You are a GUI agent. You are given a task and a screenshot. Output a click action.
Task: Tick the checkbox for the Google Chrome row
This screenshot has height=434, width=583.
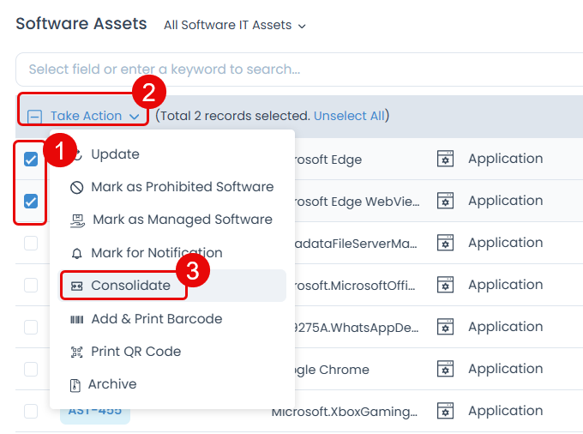point(31,370)
